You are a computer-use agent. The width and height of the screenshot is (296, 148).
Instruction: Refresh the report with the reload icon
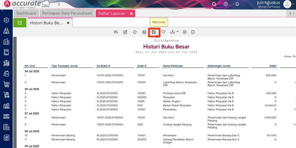[135, 32]
